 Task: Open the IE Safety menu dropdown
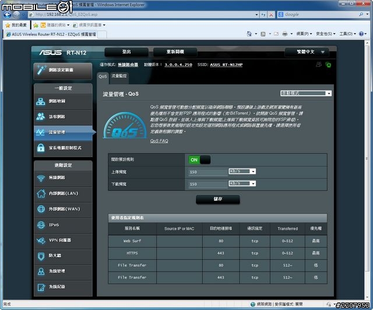coord(325,34)
